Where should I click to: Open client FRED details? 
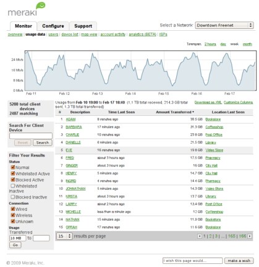(x=70, y=158)
